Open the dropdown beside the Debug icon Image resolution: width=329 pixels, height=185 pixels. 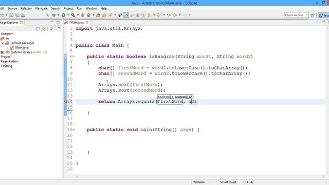pyautogui.click(x=58, y=15)
